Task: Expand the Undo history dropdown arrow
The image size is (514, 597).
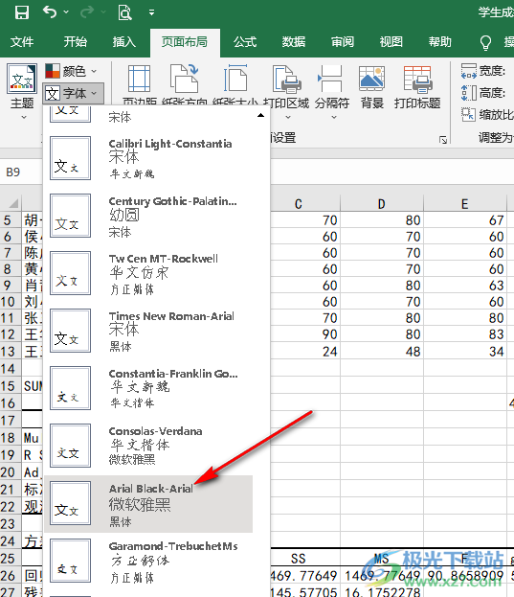Action: click(66, 12)
